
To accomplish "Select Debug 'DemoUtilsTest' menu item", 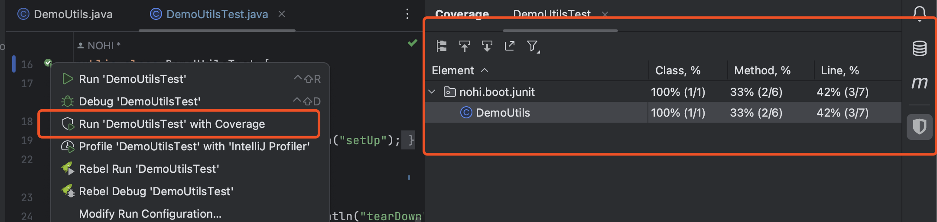I will coord(191,101).
